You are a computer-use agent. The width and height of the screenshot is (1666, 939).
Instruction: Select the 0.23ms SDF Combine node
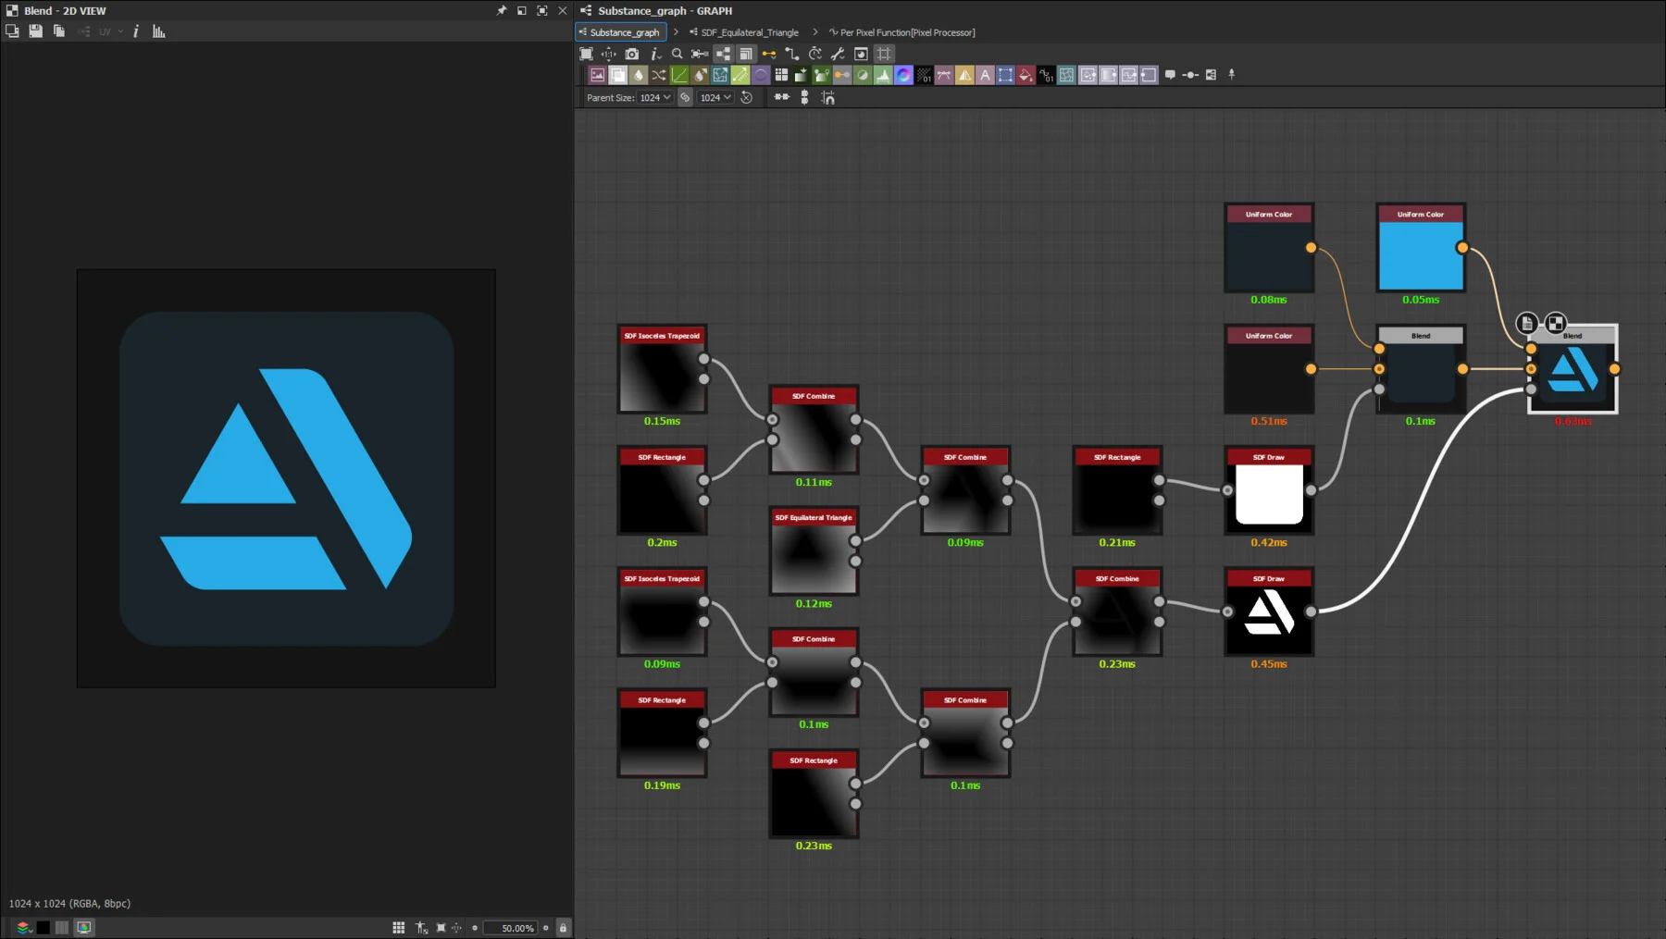pyautogui.click(x=1117, y=612)
